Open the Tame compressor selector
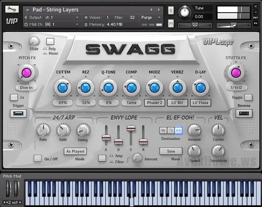262x207 pixels. 132,102
